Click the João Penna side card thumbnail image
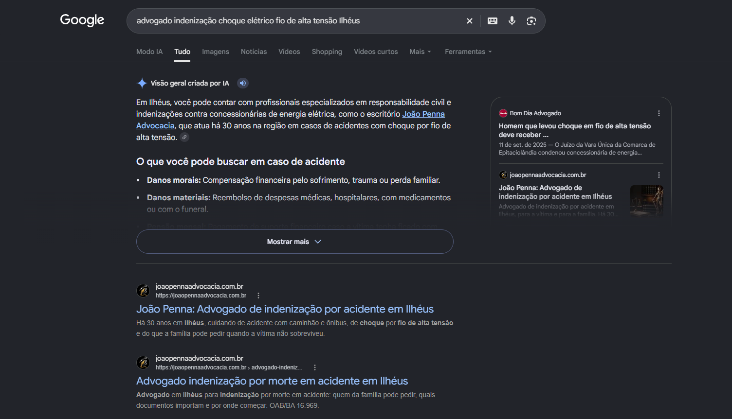 click(x=647, y=200)
